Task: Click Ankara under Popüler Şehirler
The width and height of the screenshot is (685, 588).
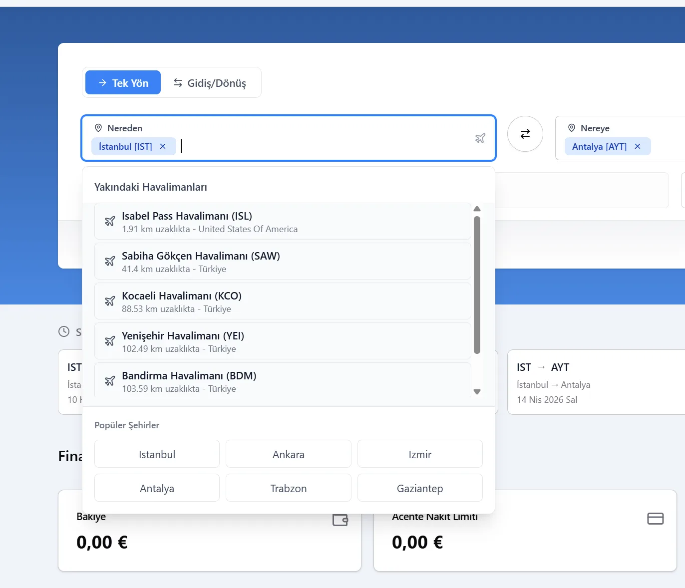Action: (x=288, y=454)
